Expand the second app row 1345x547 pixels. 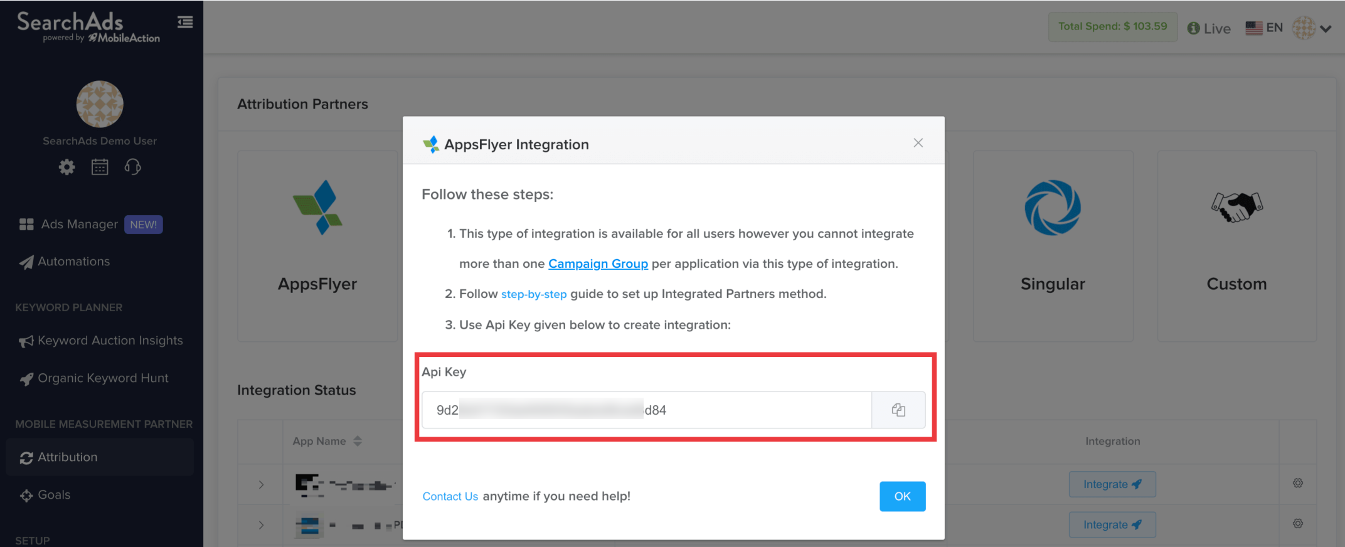pyautogui.click(x=261, y=525)
